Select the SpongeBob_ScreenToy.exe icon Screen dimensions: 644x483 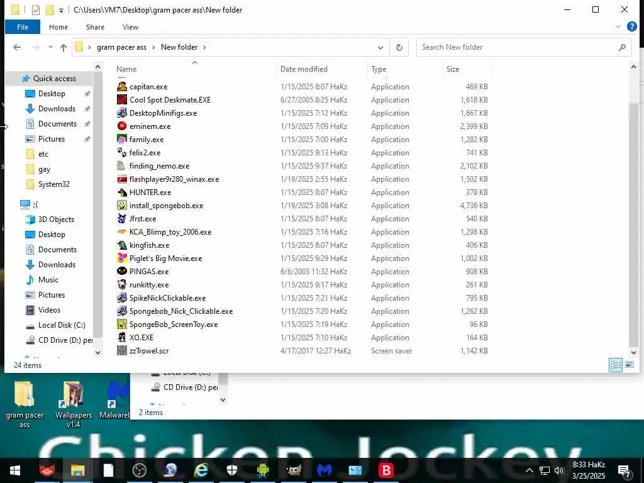(x=121, y=325)
